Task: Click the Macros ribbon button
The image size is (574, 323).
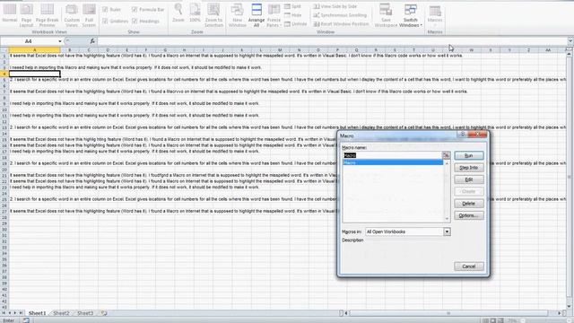Action: 435,15
